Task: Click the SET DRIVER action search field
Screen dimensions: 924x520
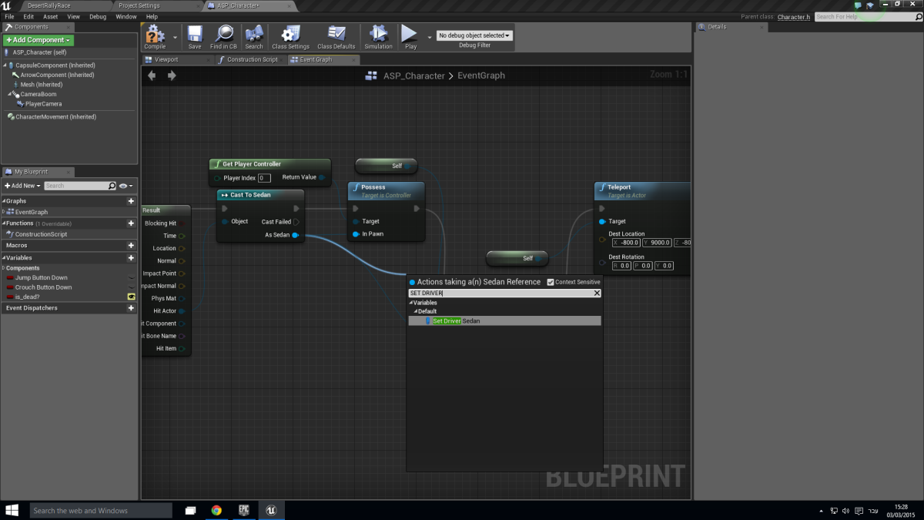Action: click(500, 294)
